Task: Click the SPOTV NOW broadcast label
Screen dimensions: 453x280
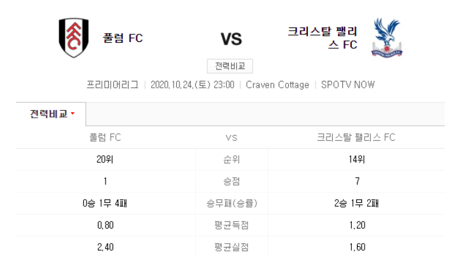Action: tap(348, 85)
